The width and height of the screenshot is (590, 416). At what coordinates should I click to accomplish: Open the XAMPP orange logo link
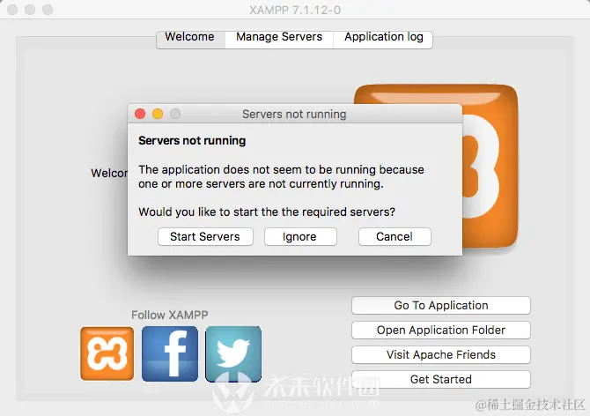coord(107,353)
